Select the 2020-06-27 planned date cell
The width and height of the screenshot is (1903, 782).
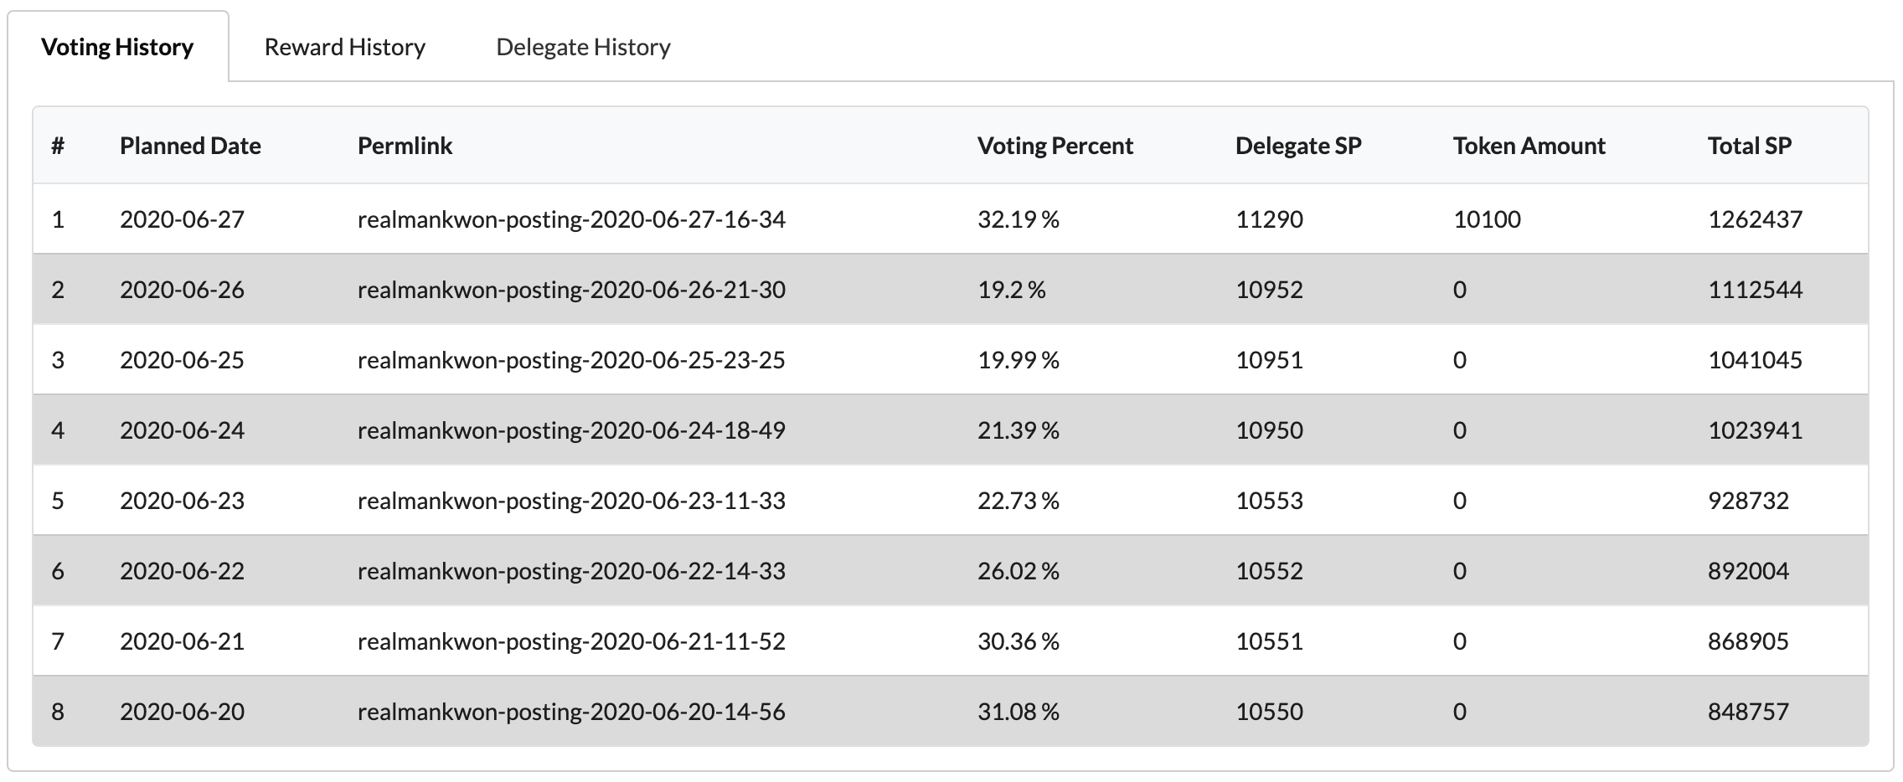pyautogui.click(x=182, y=219)
